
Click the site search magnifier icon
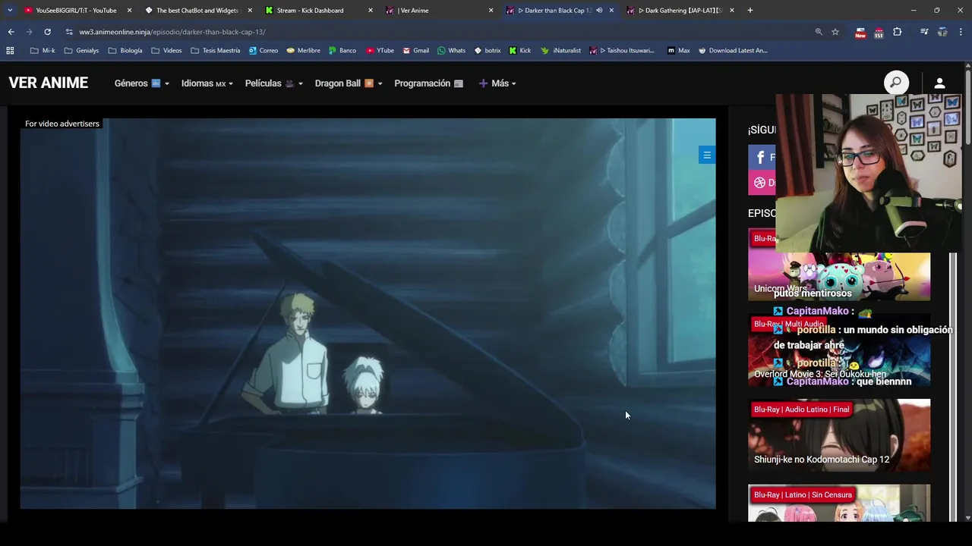click(896, 83)
